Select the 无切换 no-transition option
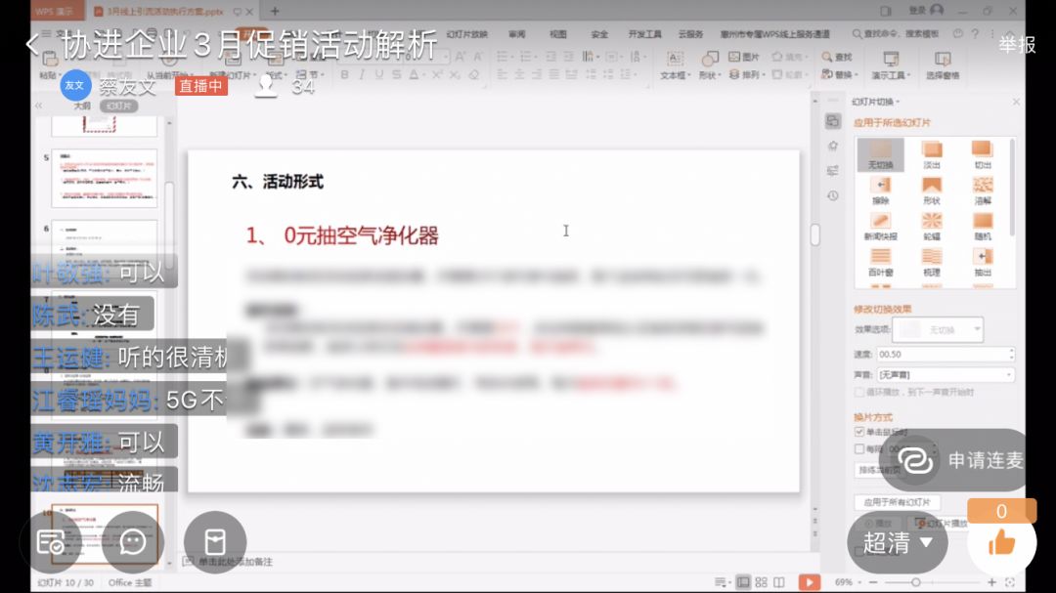1056x593 pixels. (880, 154)
